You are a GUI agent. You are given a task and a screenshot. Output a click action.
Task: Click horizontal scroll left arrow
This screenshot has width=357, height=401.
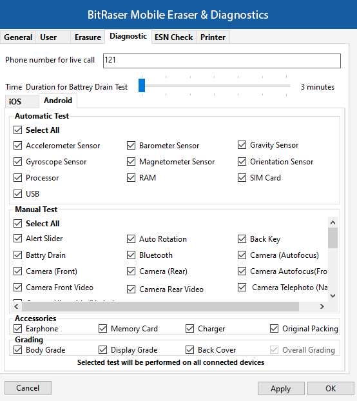tap(16, 306)
